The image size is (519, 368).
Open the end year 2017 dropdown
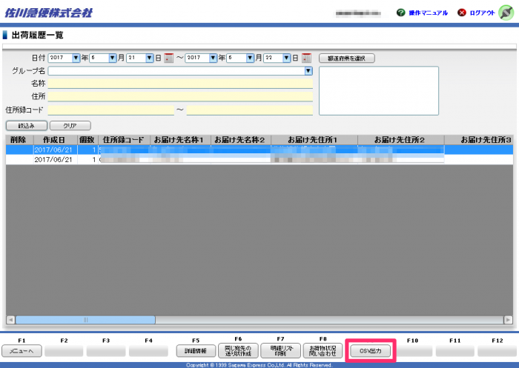(214, 58)
